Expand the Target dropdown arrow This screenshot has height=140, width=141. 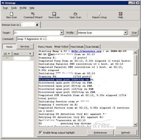tap(62, 33)
